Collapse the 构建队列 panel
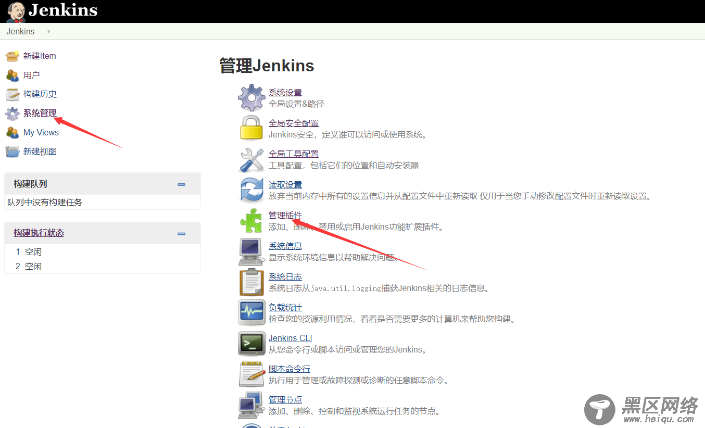Screen dimensions: 705x428 [181, 184]
